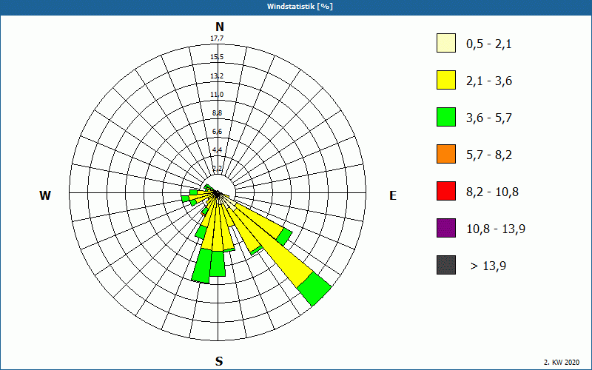
Task: Click the 8,2 - 10,8 legend label
Action: pyautogui.click(x=492, y=192)
